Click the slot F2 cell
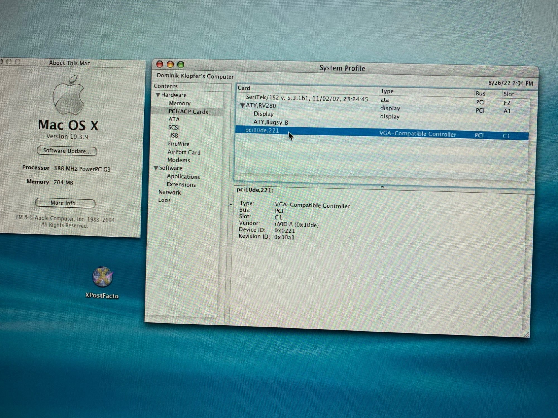The width and height of the screenshot is (558, 418). tap(507, 103)
